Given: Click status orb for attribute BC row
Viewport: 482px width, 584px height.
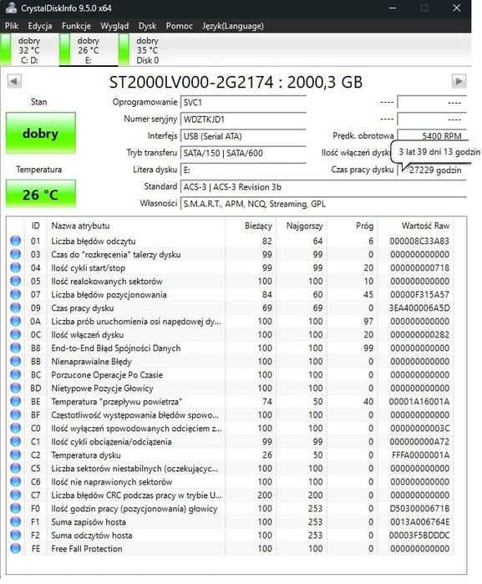Looking at the screenshot, I should coord(15,374).
